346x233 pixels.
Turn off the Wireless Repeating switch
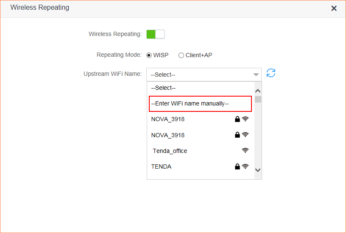(x=155, y=34)
